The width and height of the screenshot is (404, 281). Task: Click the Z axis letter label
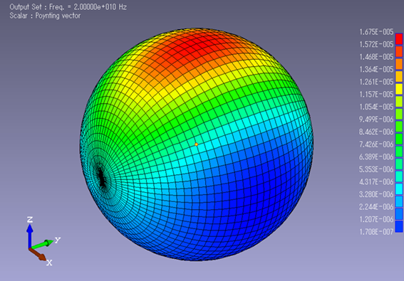(x=30, y=220)
